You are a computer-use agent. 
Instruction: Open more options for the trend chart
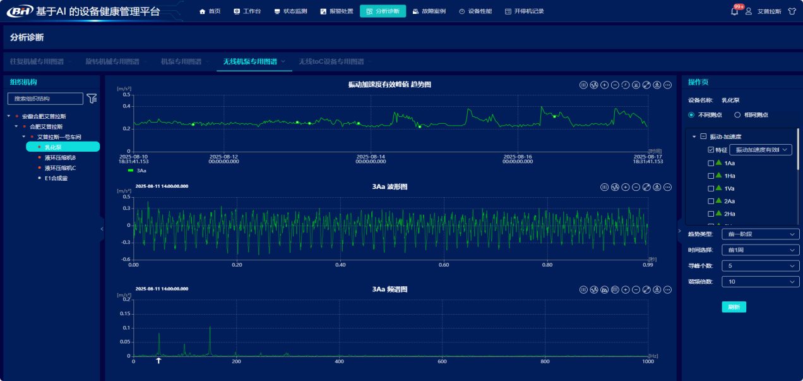[x=667, y=85]
